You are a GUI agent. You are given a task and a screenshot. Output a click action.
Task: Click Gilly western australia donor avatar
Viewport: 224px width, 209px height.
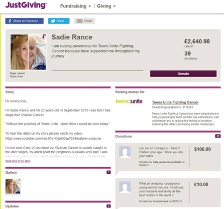click(x=125, y=152)
